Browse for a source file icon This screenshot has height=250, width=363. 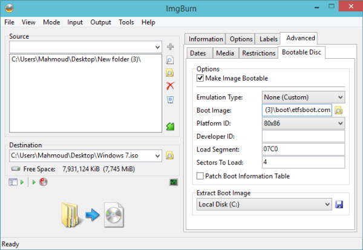click(x=170, y=60)
